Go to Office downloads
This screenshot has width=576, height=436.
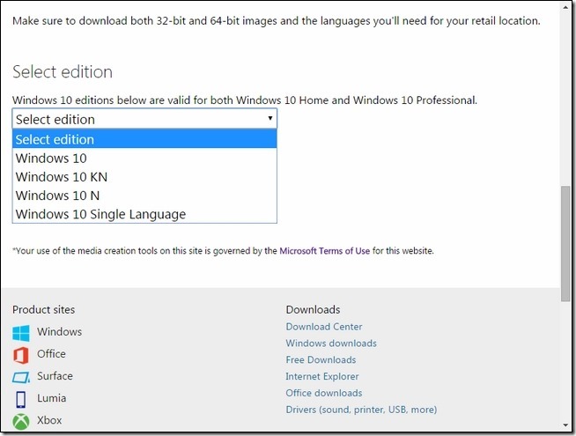(324, 393)
